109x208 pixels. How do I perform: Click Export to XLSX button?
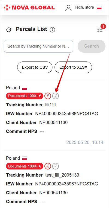tap(73, 67)
